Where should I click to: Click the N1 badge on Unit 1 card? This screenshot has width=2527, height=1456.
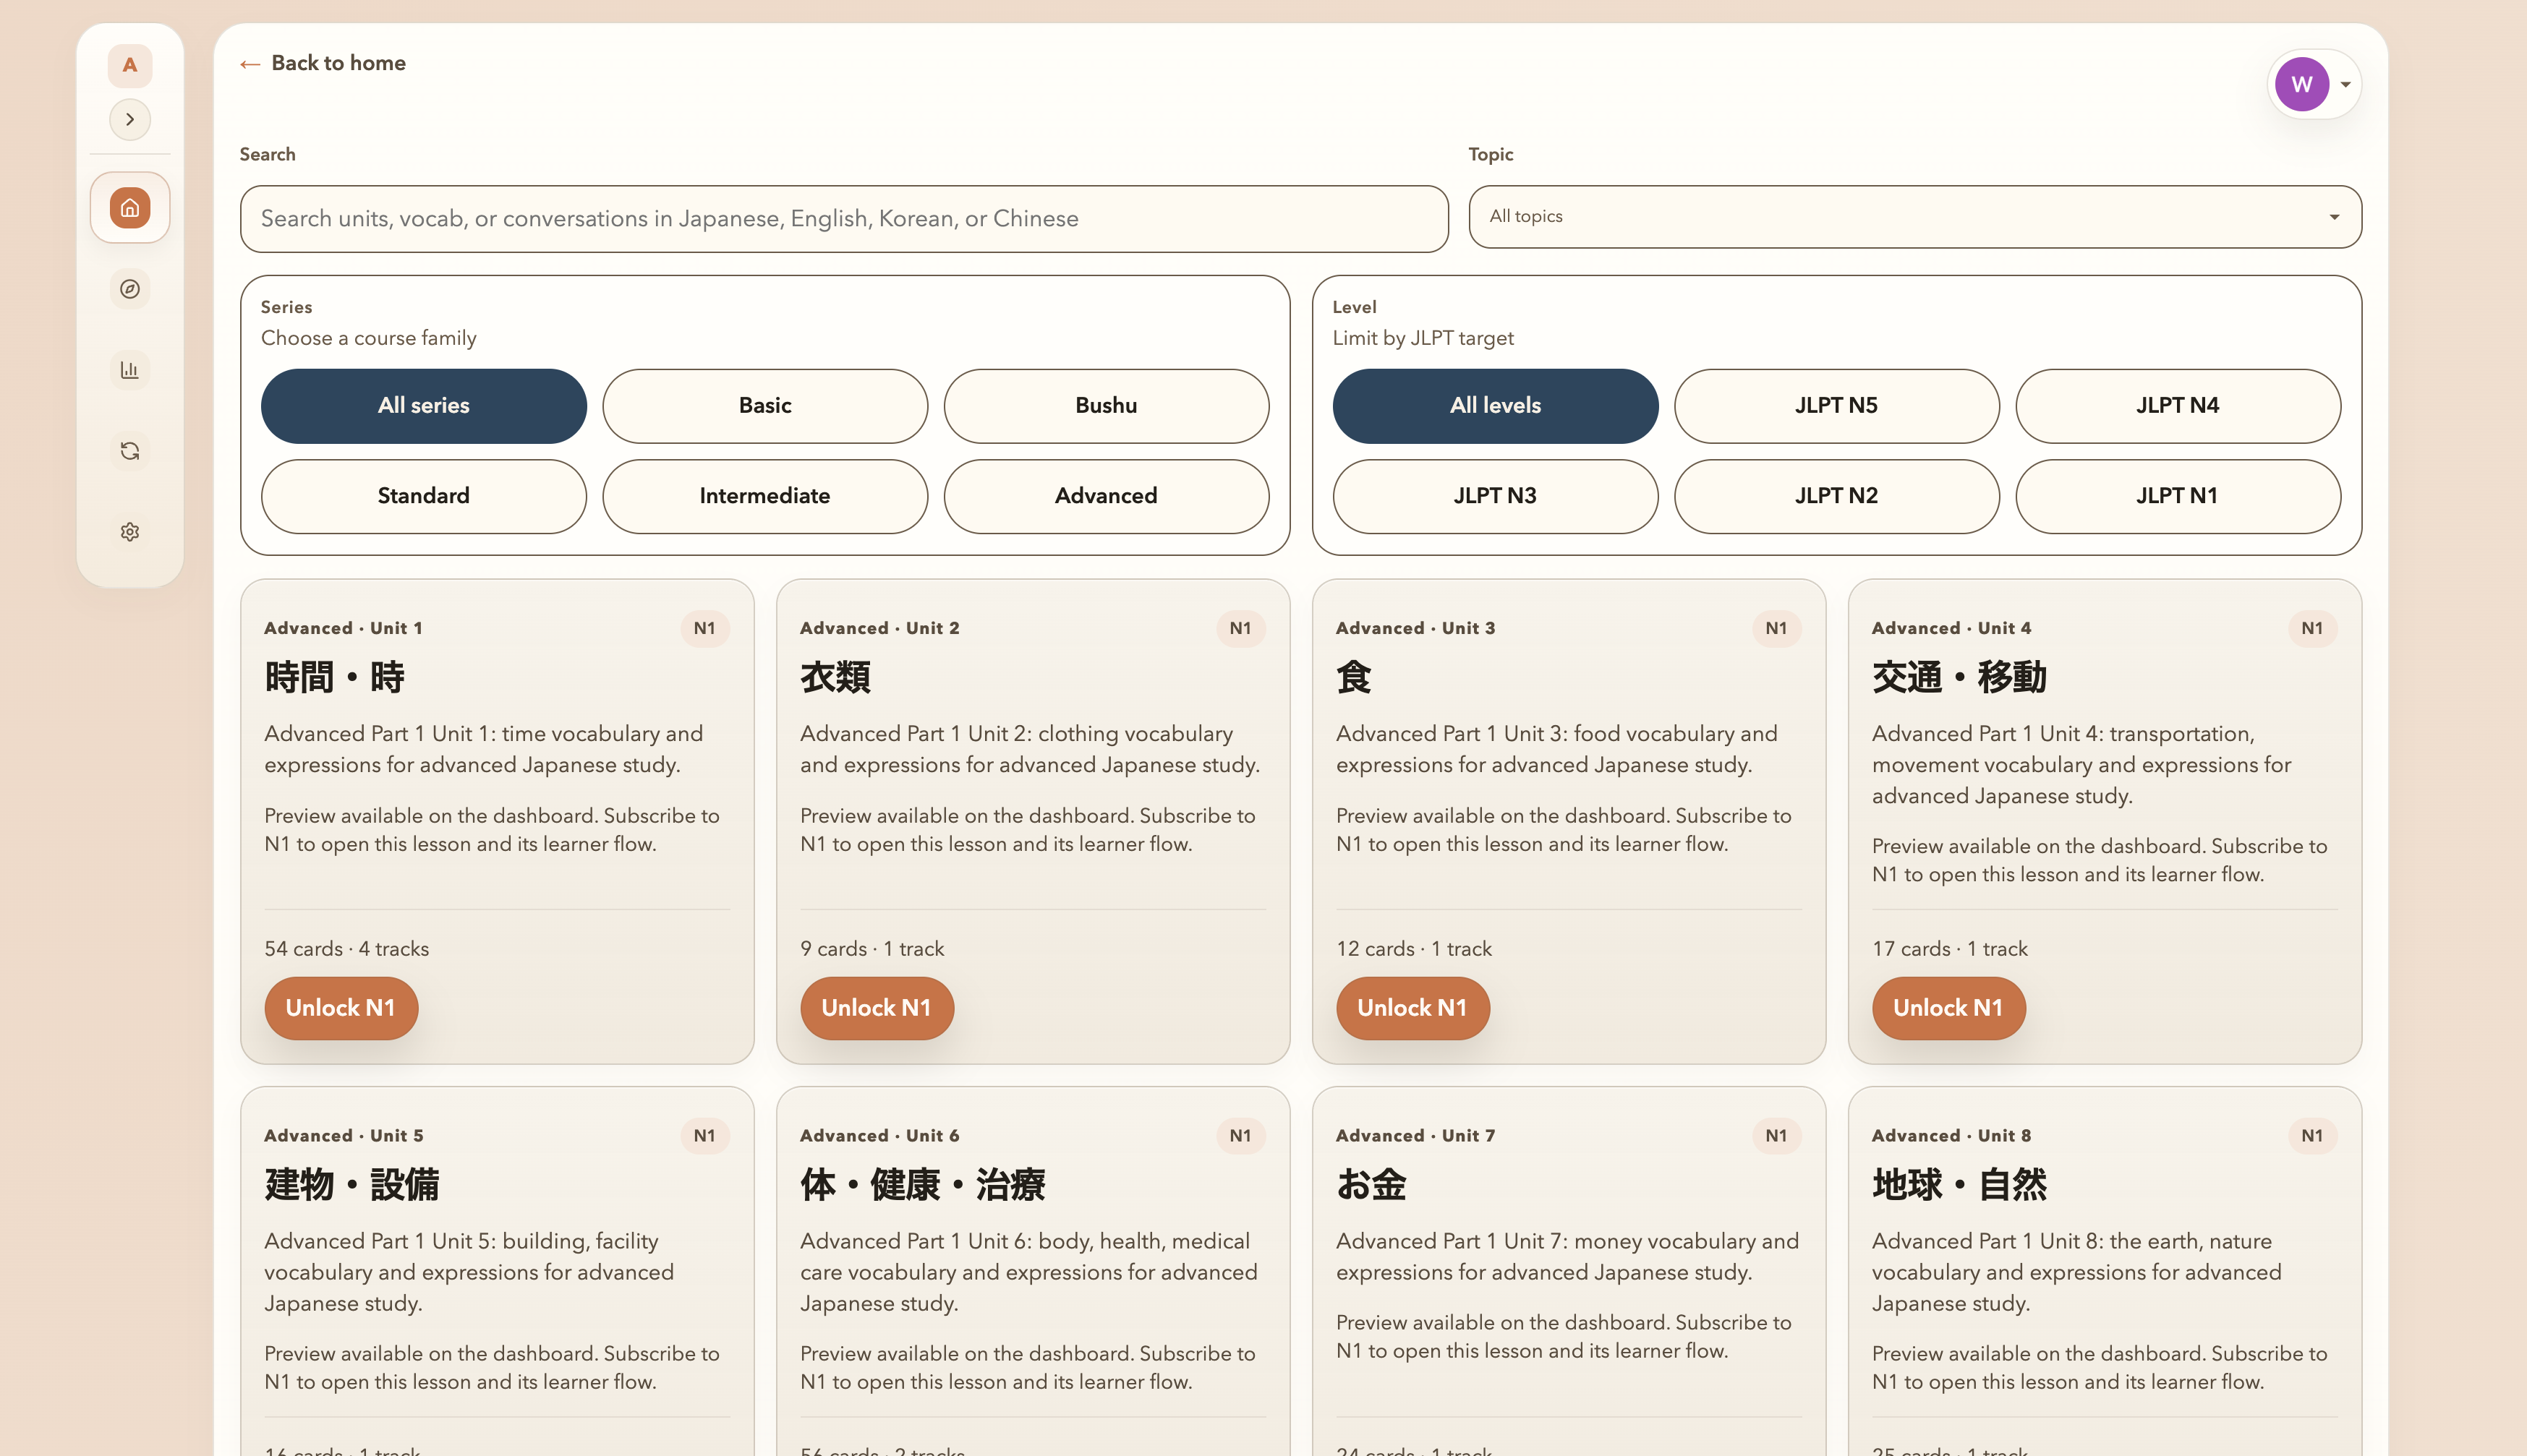tap(704, 628)
